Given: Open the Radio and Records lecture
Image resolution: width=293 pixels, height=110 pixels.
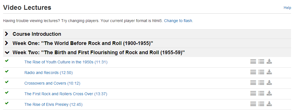Looking at the screenshot, I should (49, 73).
